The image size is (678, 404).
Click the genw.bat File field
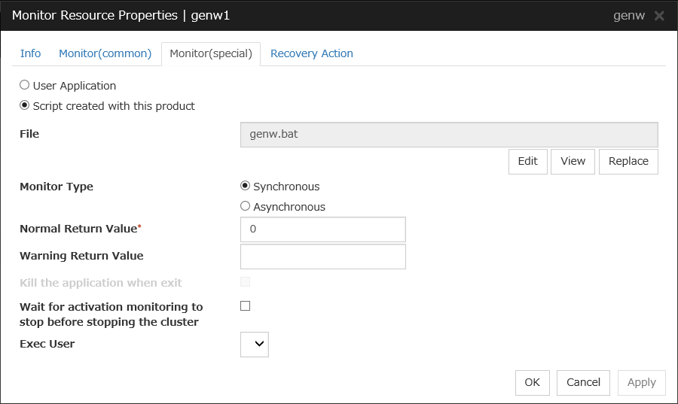pyautogui.click(x=448, y=135)
